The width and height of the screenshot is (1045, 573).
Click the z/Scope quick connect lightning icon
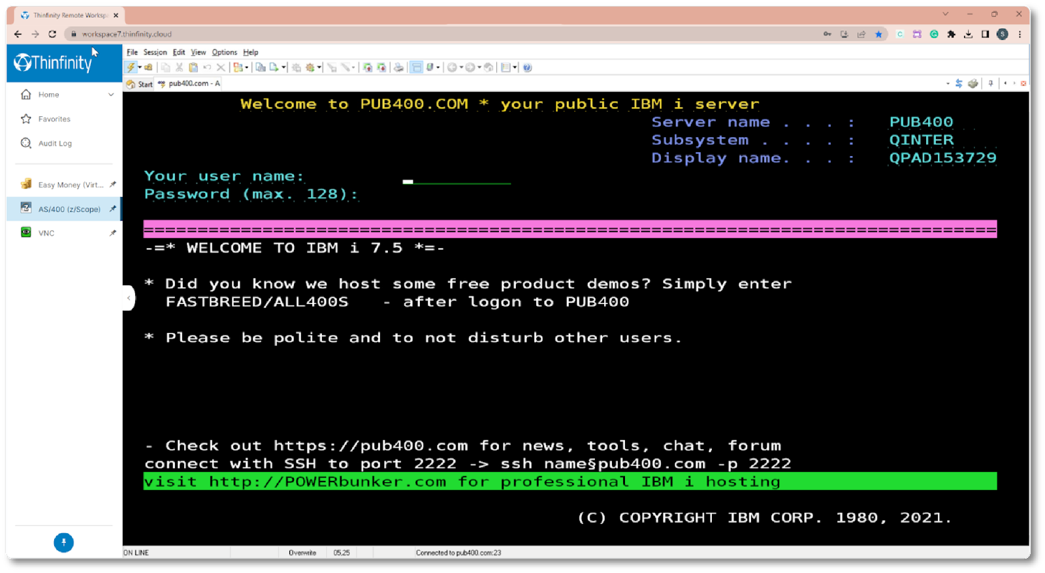click(x=131, y=67)
